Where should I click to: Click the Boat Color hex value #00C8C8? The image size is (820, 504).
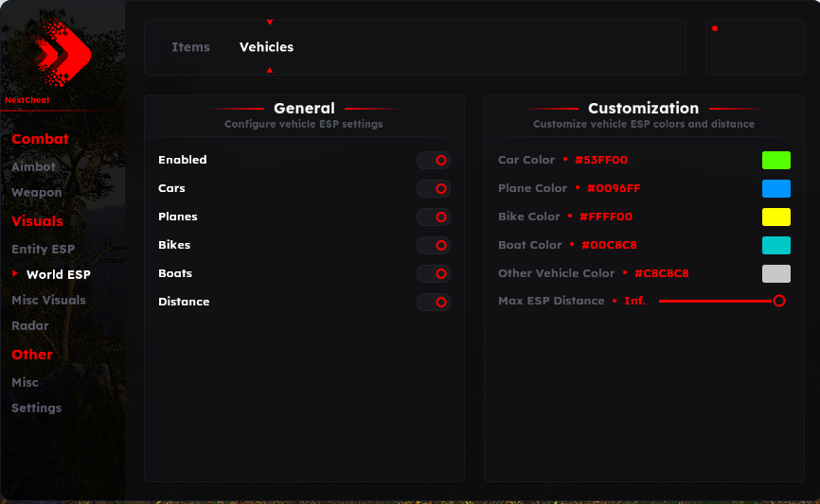[x=609, y=245]
